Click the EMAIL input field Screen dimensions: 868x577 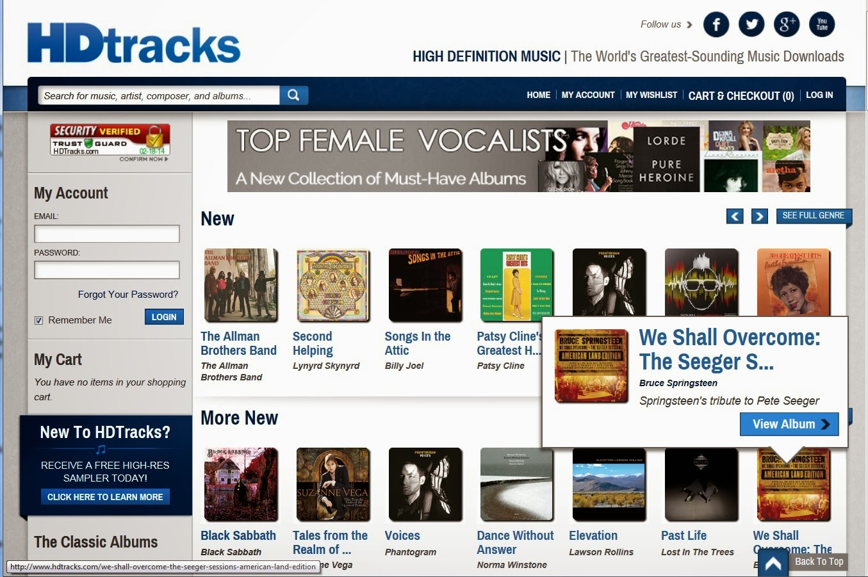[x=107, y=234]
